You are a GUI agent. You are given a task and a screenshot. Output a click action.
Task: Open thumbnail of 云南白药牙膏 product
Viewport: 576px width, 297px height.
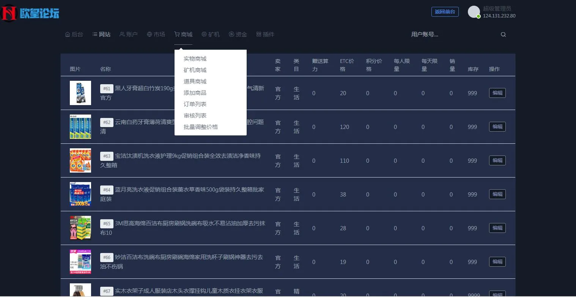click(80, 127)
